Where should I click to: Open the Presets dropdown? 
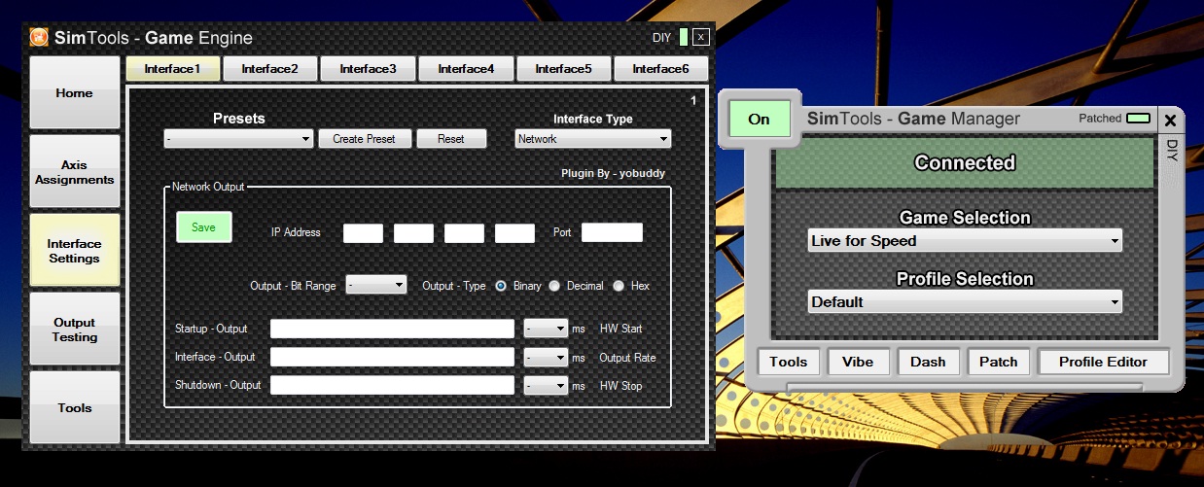[238, 139]
